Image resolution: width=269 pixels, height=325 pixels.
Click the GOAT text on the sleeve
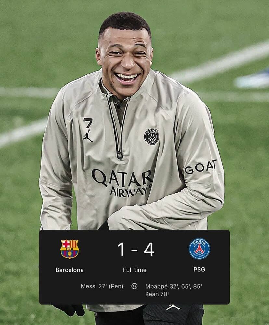[x=200, y=167]
